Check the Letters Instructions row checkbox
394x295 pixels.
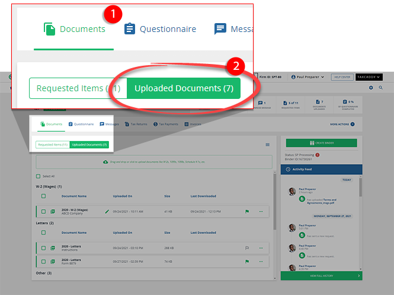pos(43,248)
